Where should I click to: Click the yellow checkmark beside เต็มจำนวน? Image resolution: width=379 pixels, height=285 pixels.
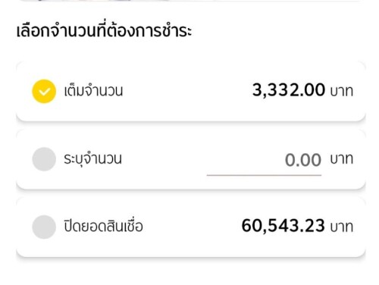[x=44, y=91]
